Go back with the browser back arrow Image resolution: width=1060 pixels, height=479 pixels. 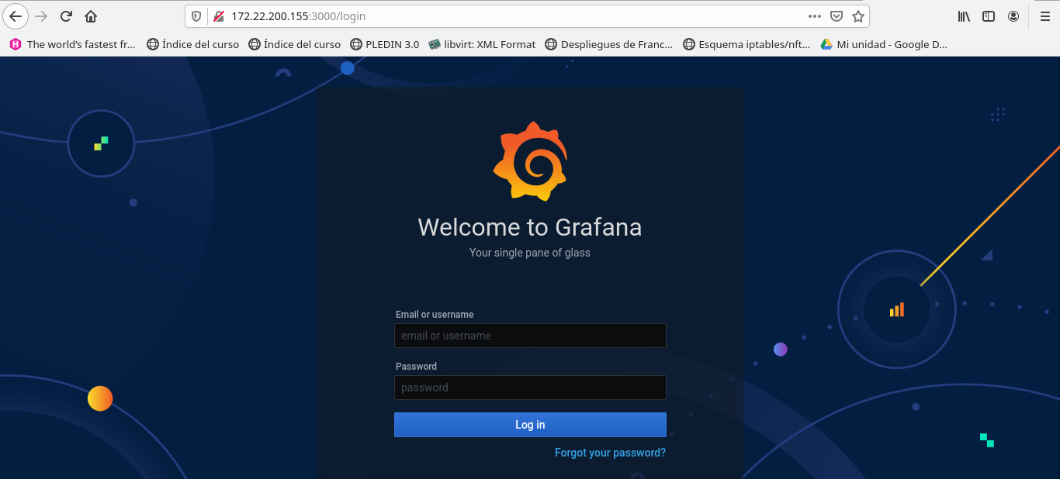click(16, 16)
